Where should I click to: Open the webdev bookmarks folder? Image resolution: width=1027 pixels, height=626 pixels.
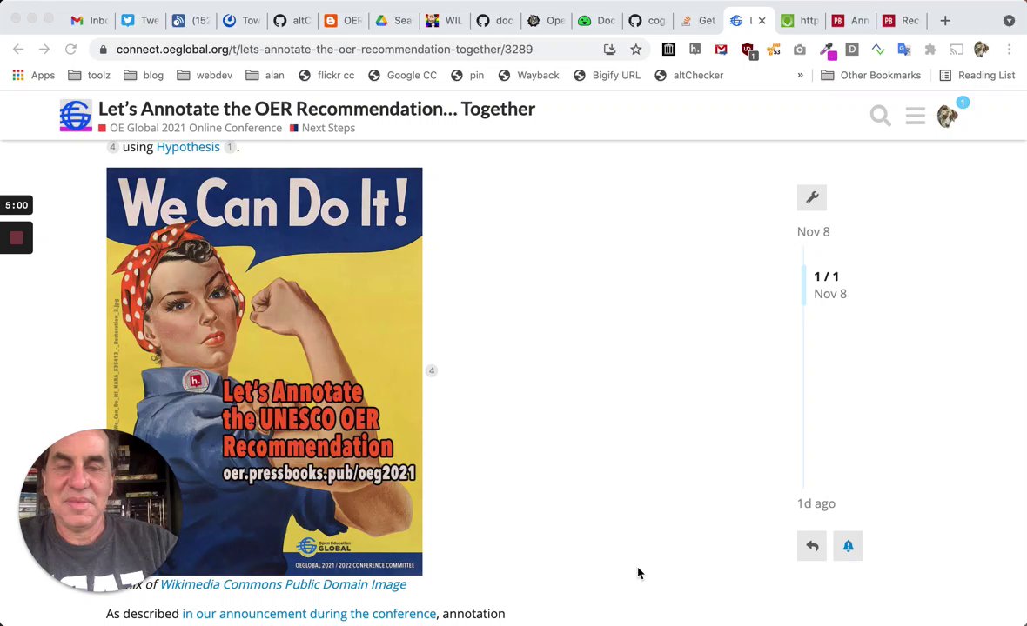pos(205,76)
